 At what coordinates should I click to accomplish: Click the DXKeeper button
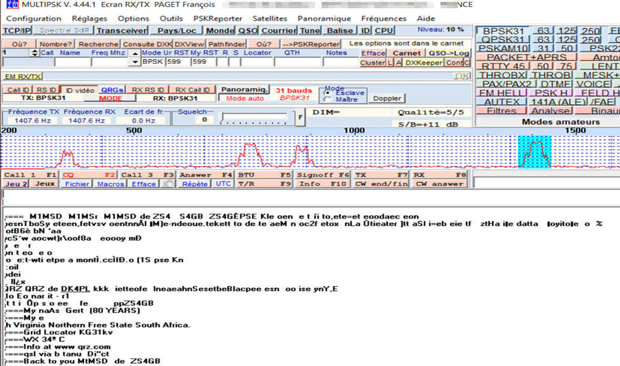click(x=424, y=63)
